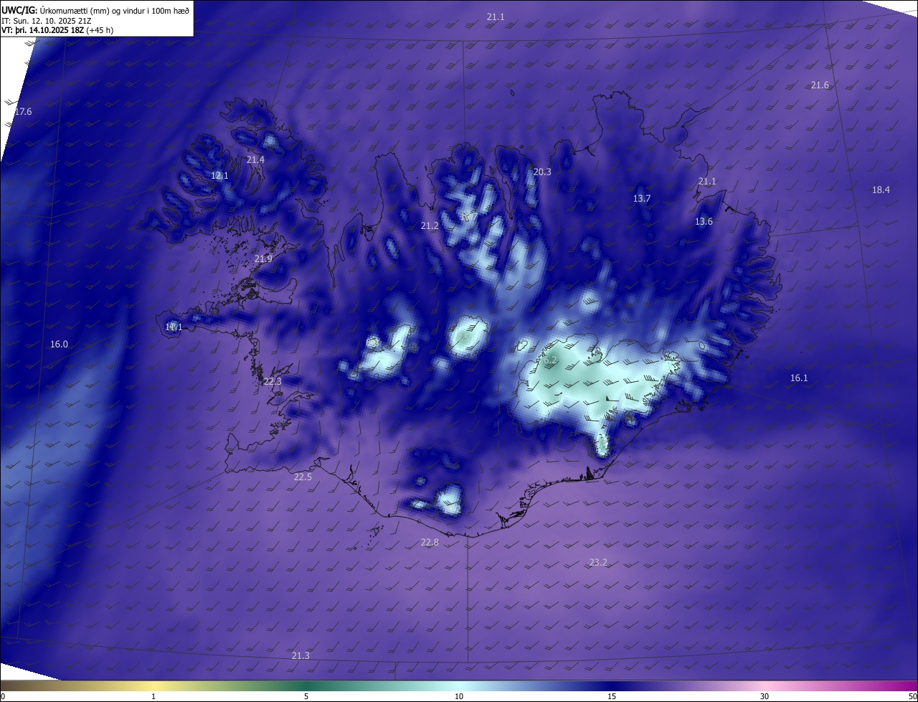The height and width of the screenshot is (702, 918).
Task: Click the 20.3 value on the map
Action: coord(542,172)
